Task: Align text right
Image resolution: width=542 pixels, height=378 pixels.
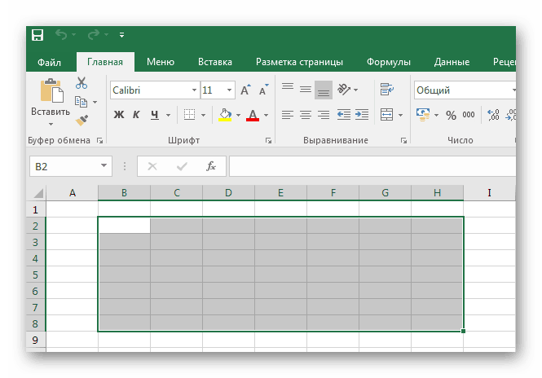Action: pos(324,115)
